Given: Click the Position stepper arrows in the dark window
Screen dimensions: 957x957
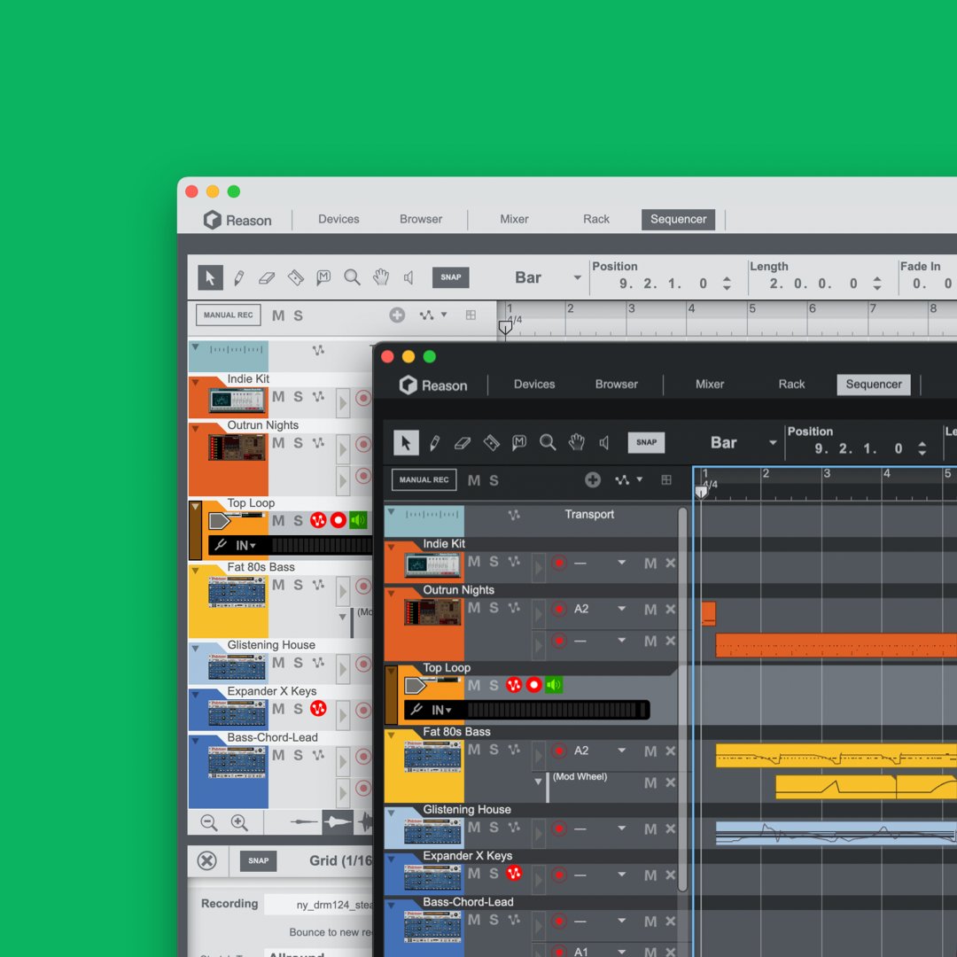Looking at the screenshot, I should pyautogui.click(x=922, y=448).
